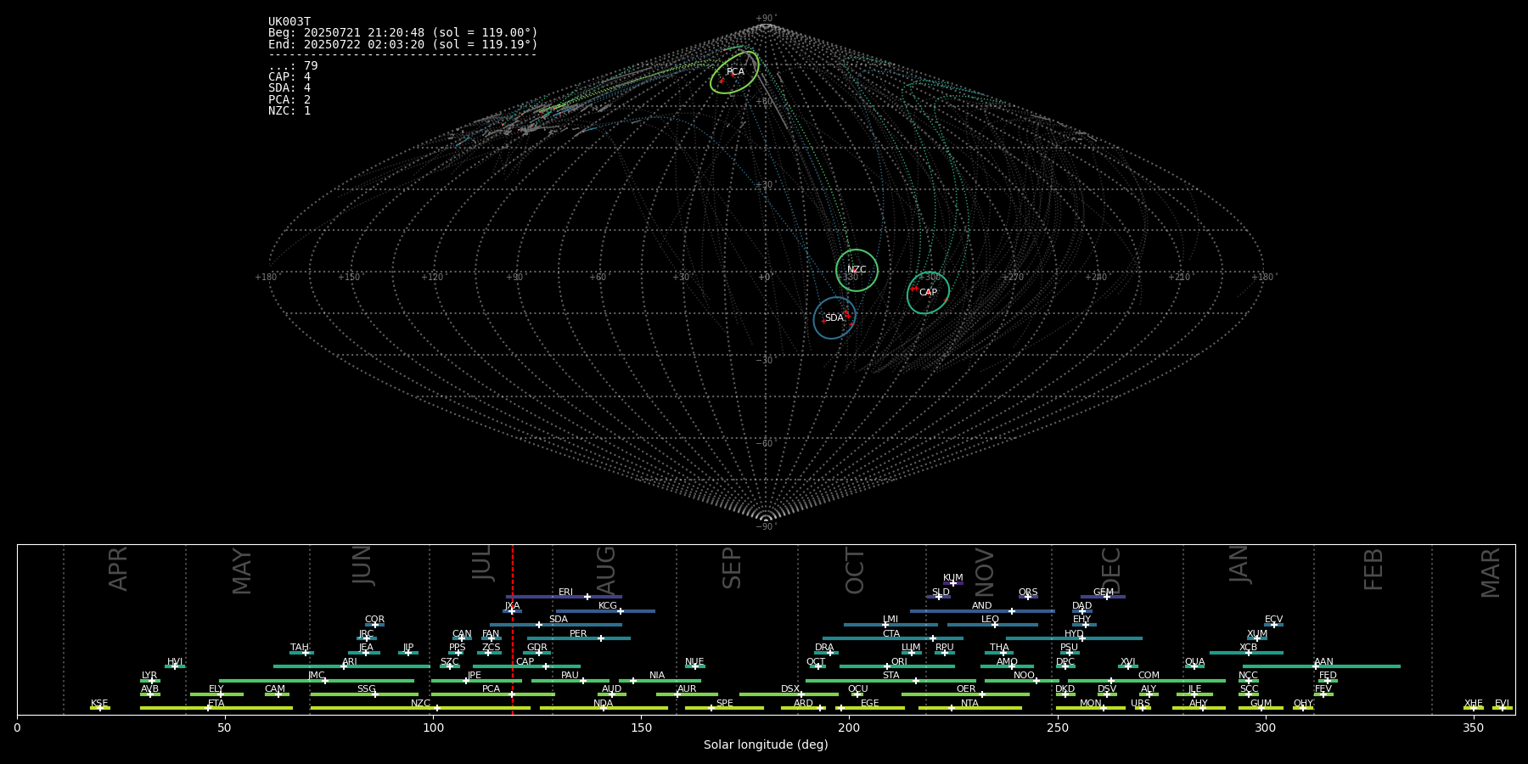The height and width of the screenshot is (764, 1528).
Task: Click the ORI shower bar on timeline
Action: (x=897, y=666)
